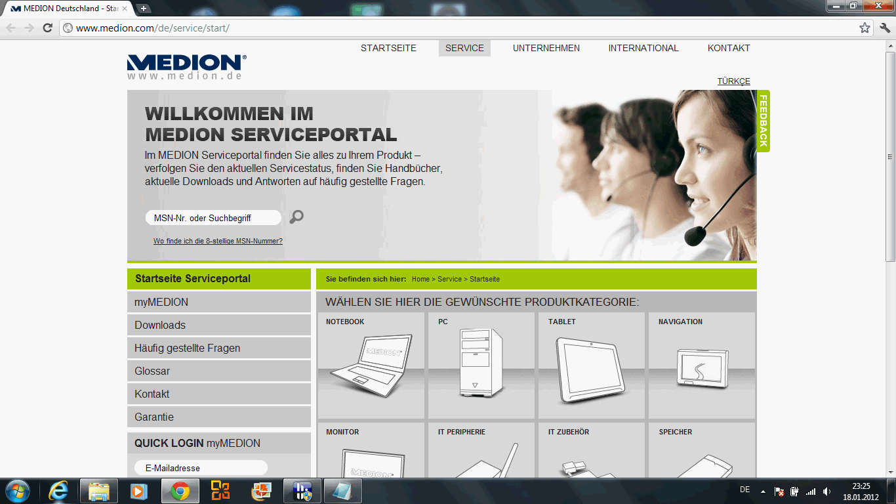Screen dimensions: 896x504
Task: Open the Windows Start menu
Action: pos(16,491)
